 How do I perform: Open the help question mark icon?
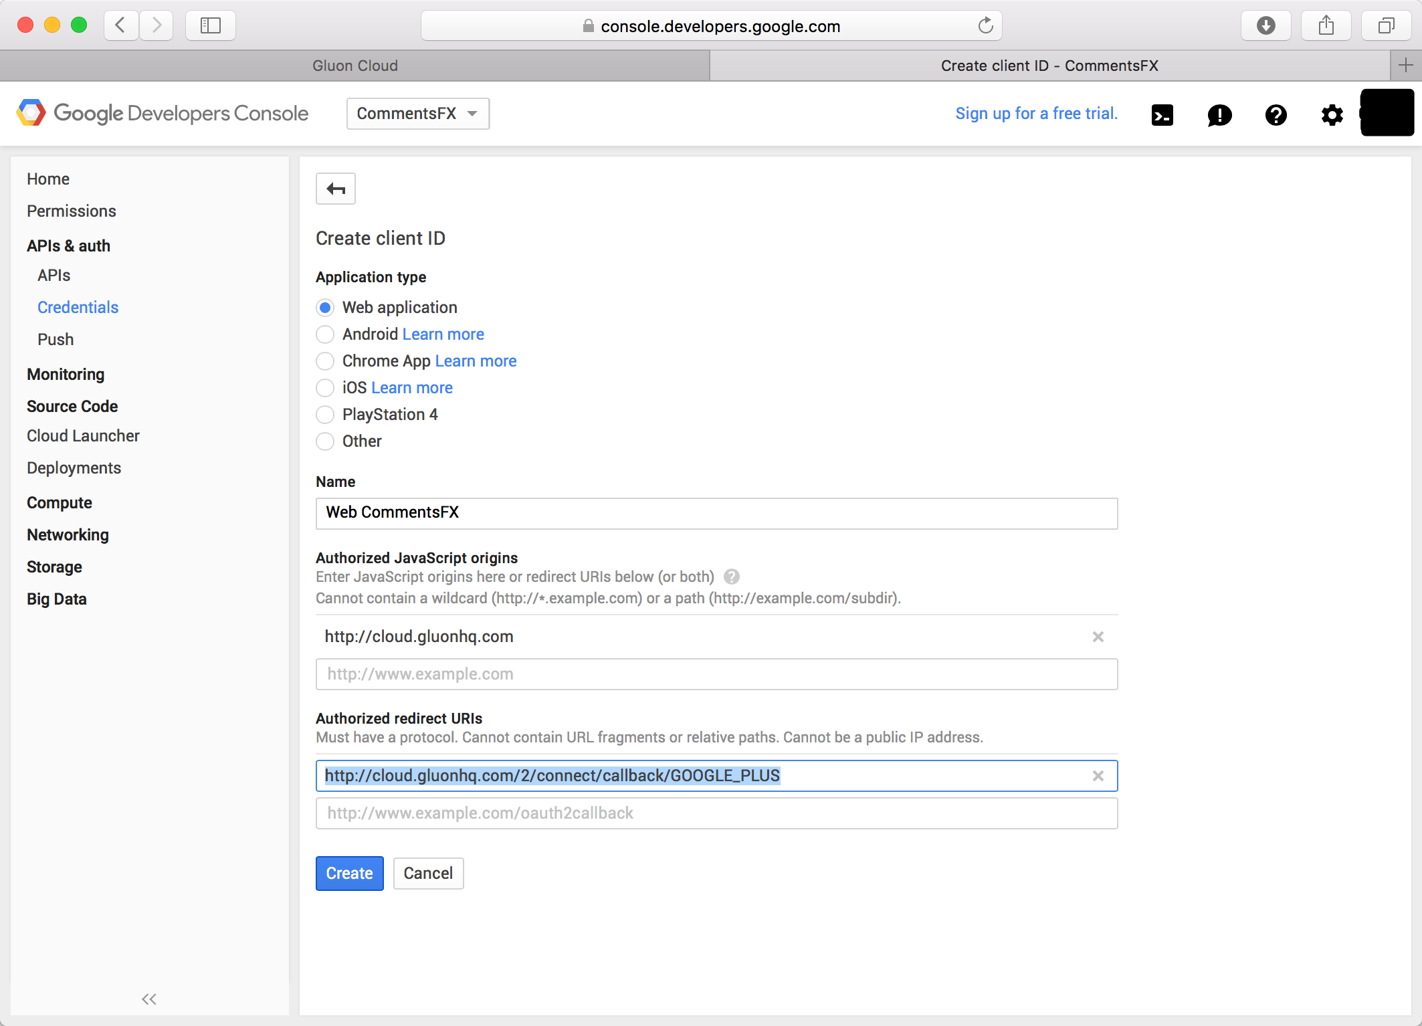tap(1276, 115)
